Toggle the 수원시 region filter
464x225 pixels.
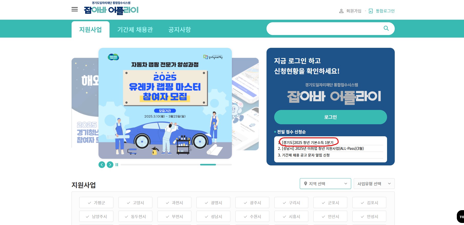coord(252,216)
